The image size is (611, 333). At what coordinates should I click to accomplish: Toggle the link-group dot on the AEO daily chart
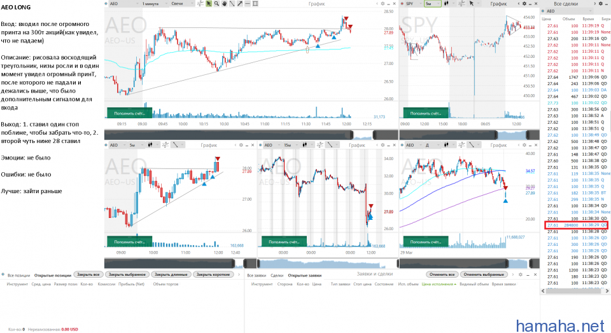[402, 145]
